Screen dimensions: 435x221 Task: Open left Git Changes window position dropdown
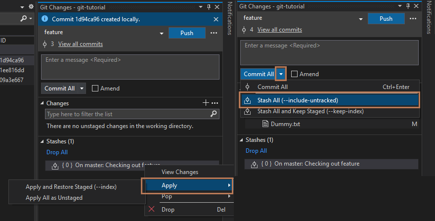(x=201, y=7)
